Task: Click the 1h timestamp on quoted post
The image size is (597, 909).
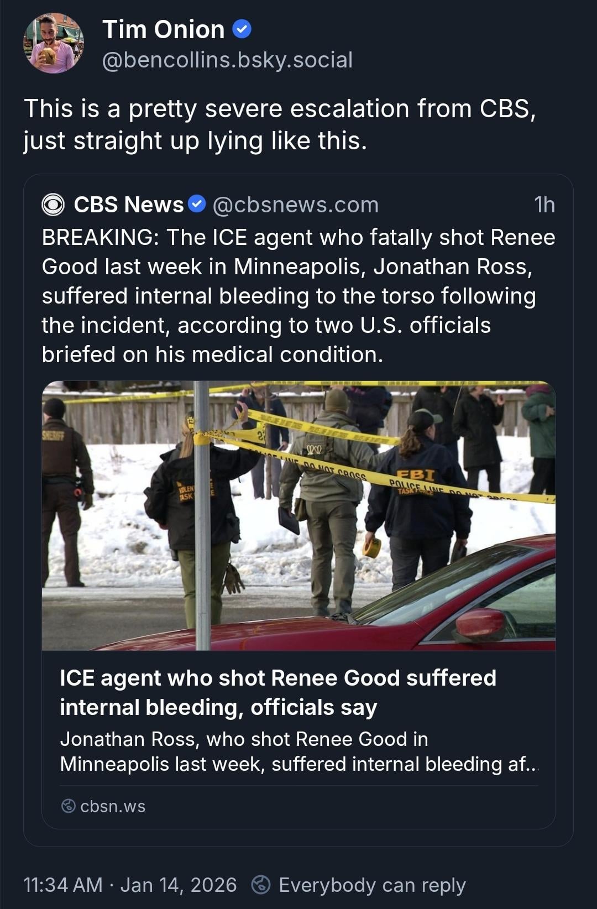Action: 544,205
